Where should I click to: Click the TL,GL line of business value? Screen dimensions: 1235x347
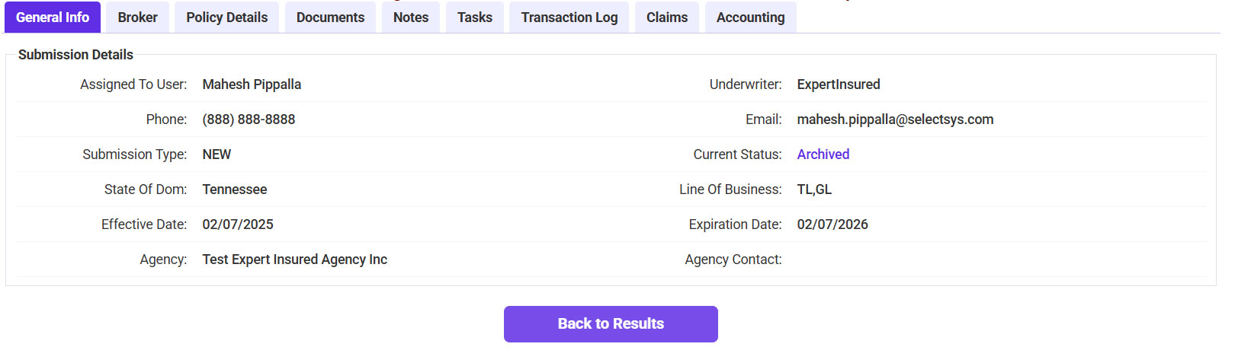click(814, 189)
